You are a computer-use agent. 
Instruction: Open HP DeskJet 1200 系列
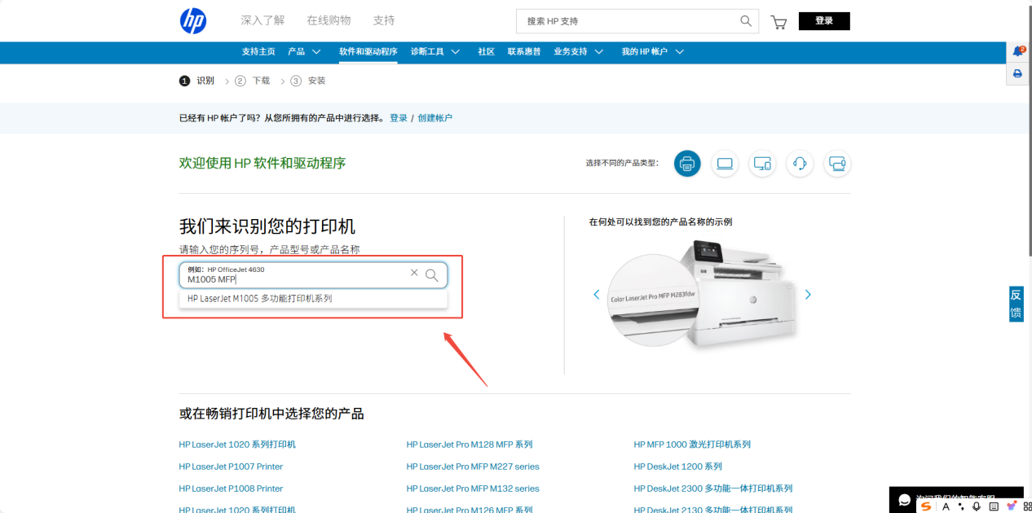678,467
